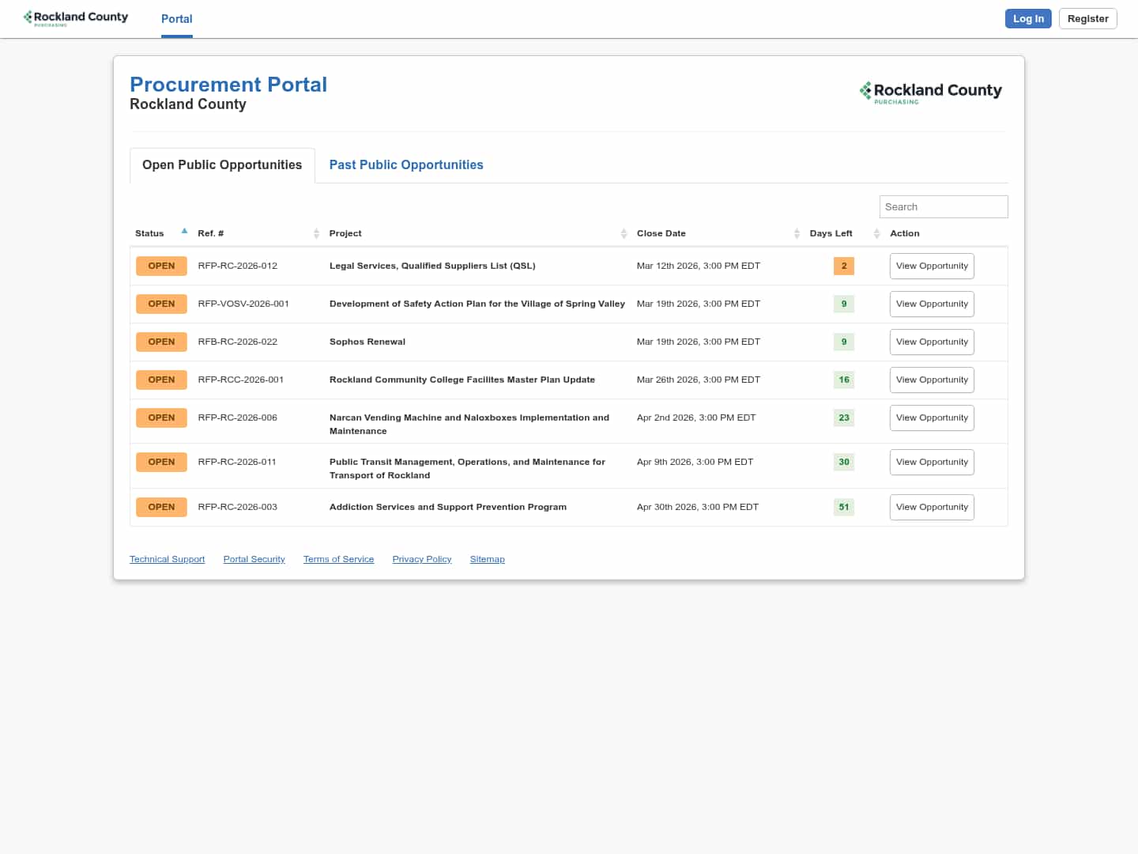Screen dimensions: 1138x854
Task: Click the Rockland County logo in header
Action: (76, 18)
